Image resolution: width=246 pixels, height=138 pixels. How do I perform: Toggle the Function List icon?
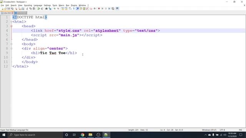tap(88, 8)
